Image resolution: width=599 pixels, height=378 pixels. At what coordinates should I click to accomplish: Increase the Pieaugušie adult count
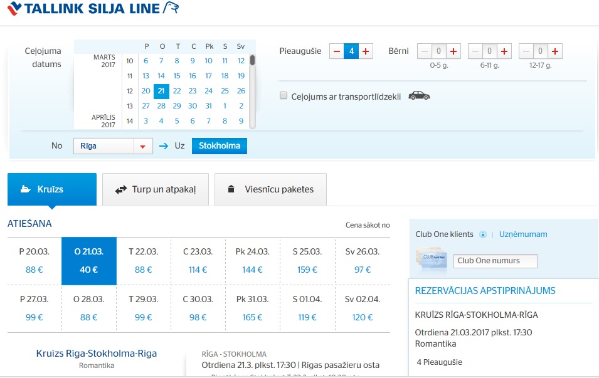366,51
